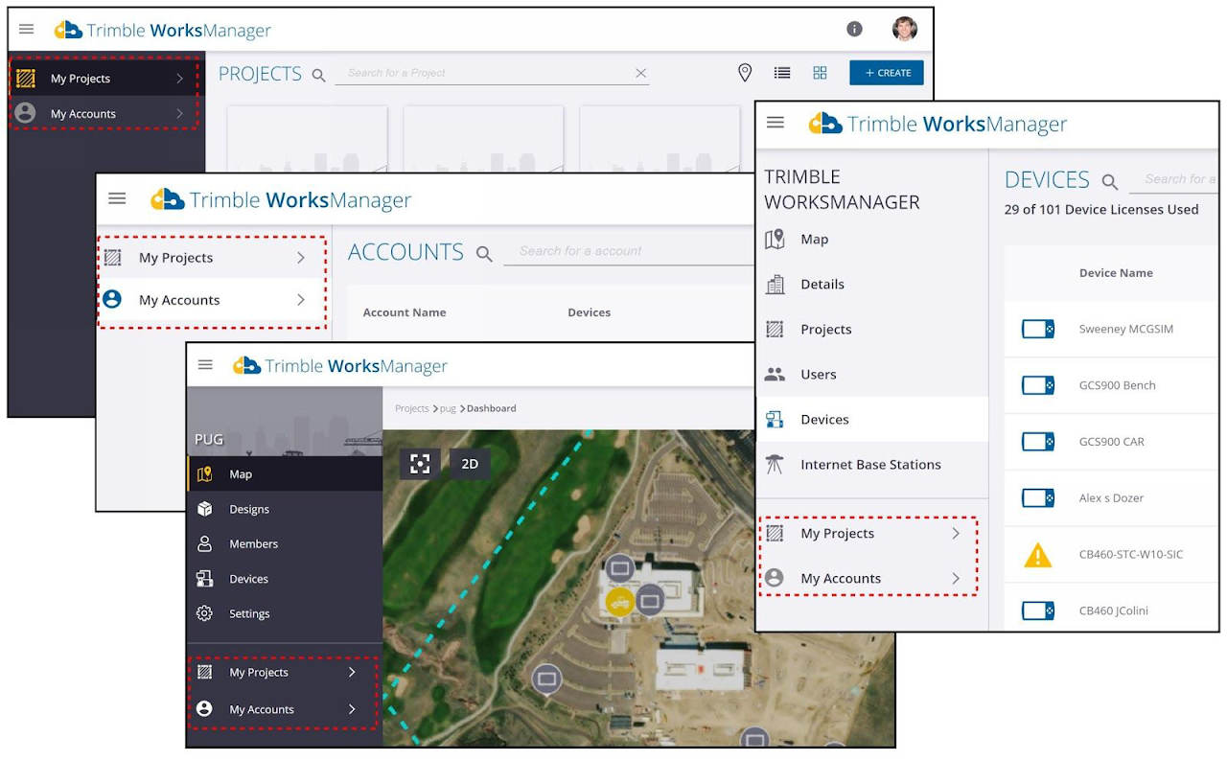
Task: Open Settings in PUG project sidebar
Action: [x=285, y=613]
